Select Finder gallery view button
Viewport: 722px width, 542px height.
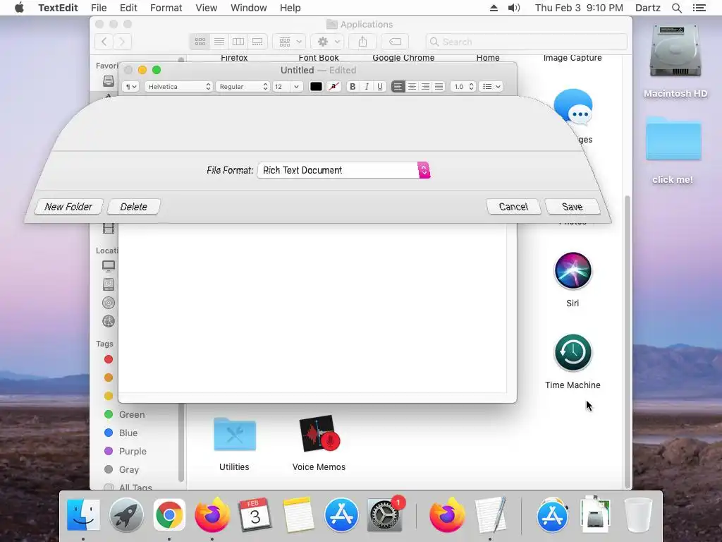(x=257, y=42)
